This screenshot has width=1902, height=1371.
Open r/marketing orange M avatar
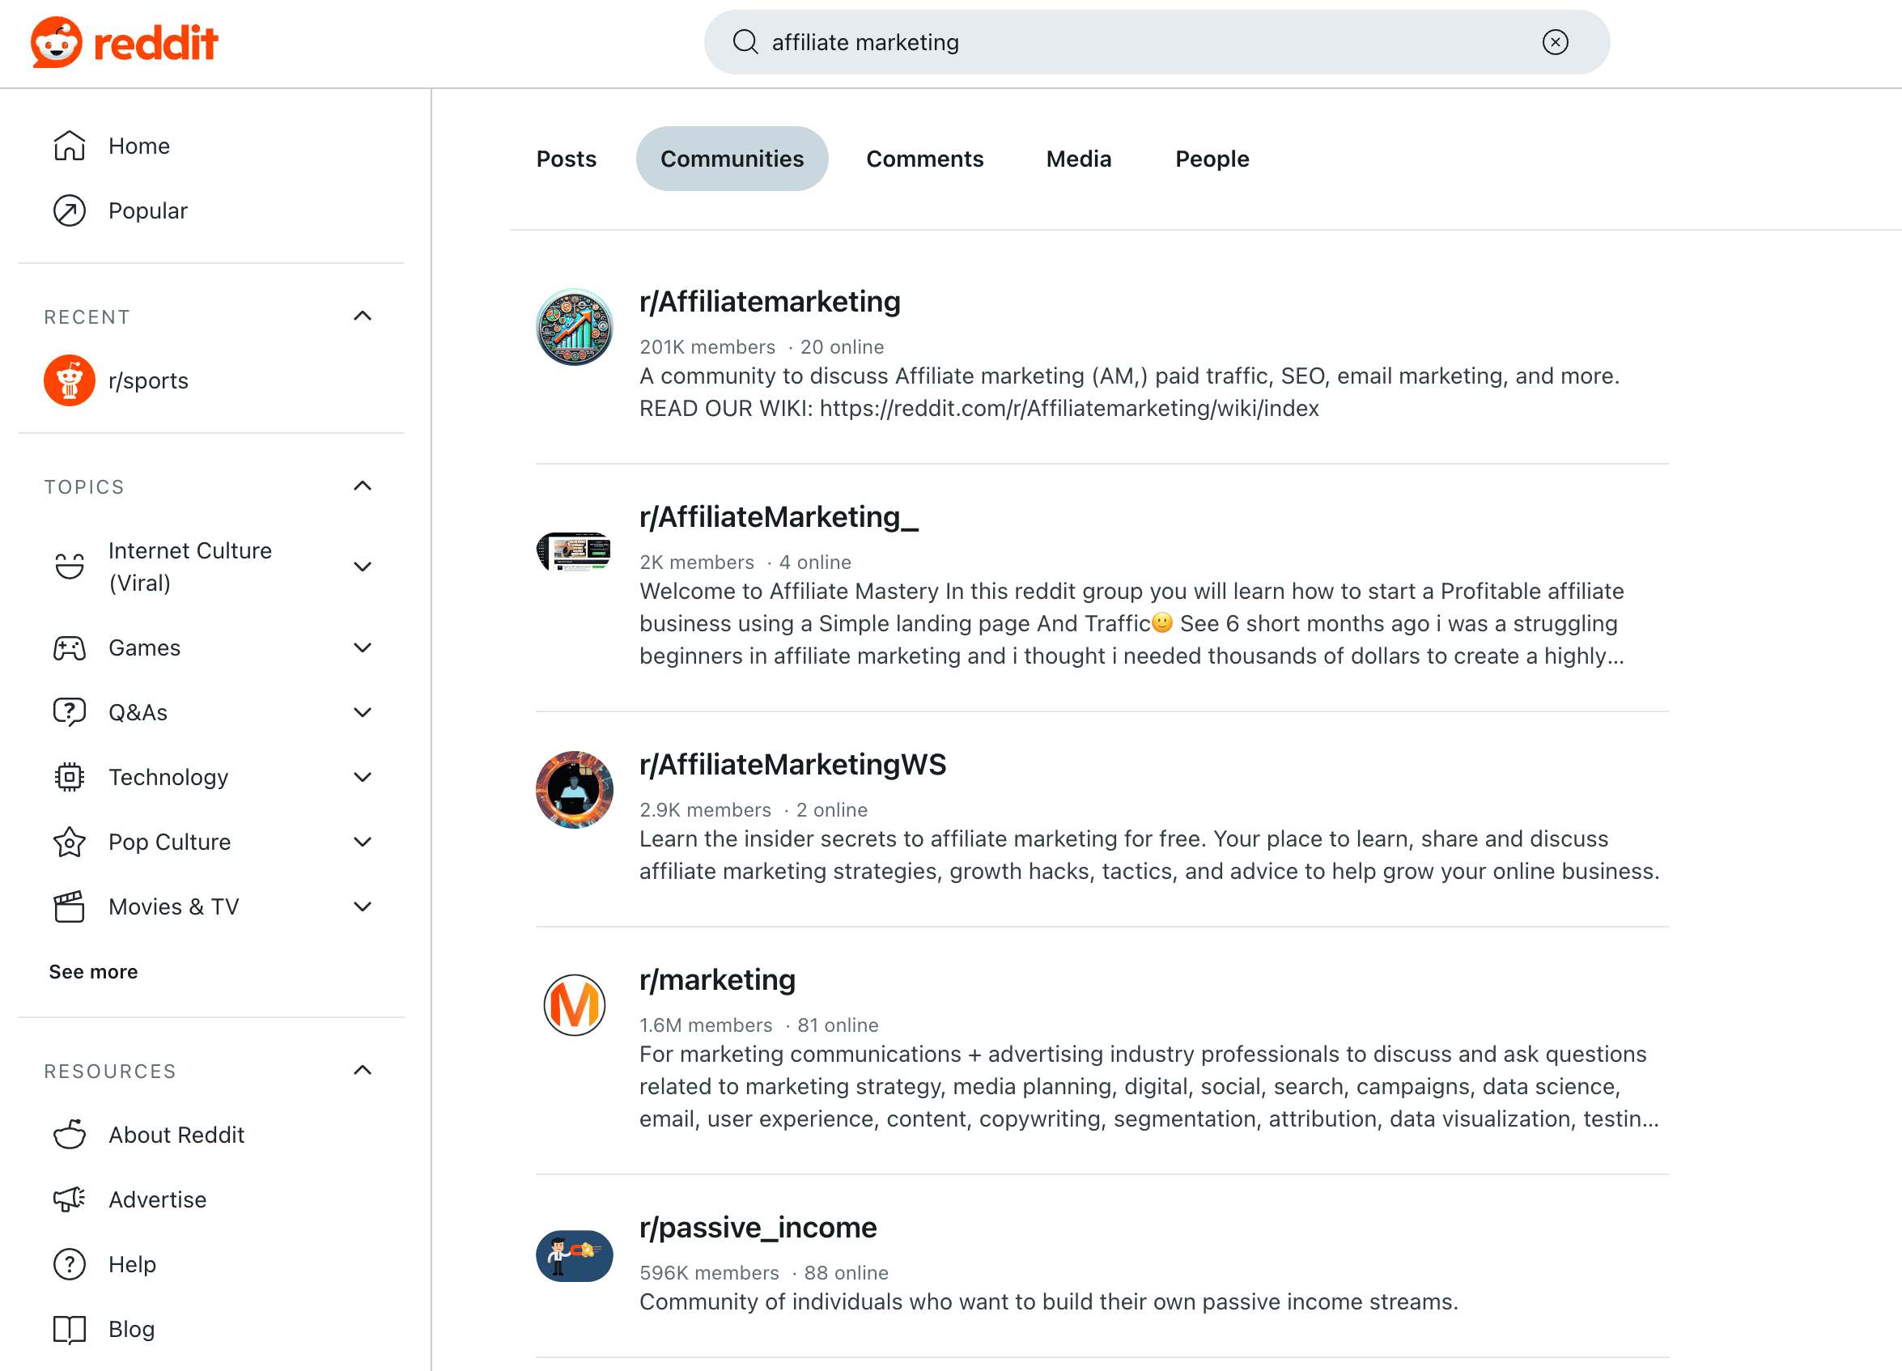[575, 1004]
